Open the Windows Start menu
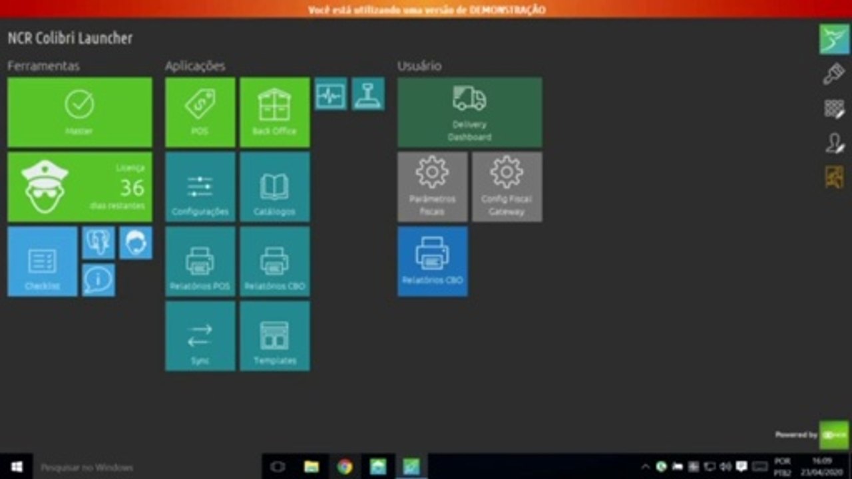Screen dimensions: 852x479 [17, 467]
